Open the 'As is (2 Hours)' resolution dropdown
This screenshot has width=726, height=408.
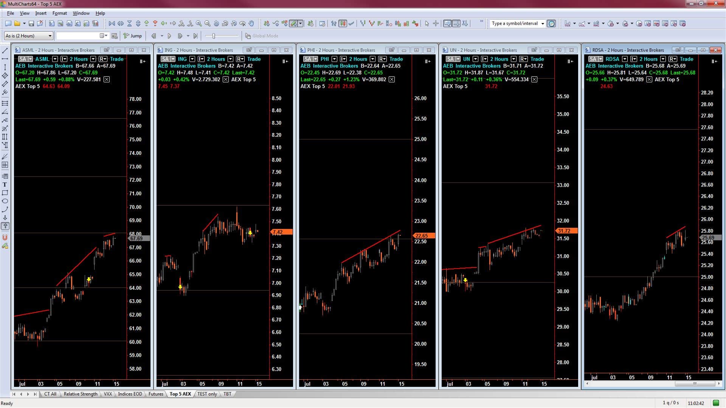click(x=50, y=36)
